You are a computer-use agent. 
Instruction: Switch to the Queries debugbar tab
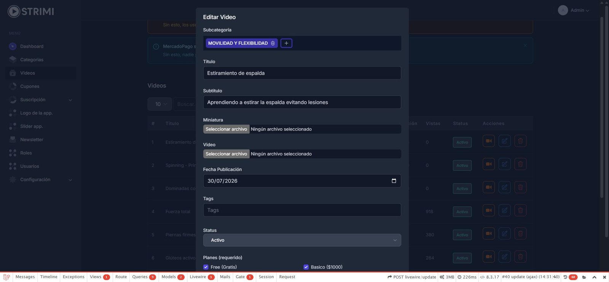tap(144, 277)
